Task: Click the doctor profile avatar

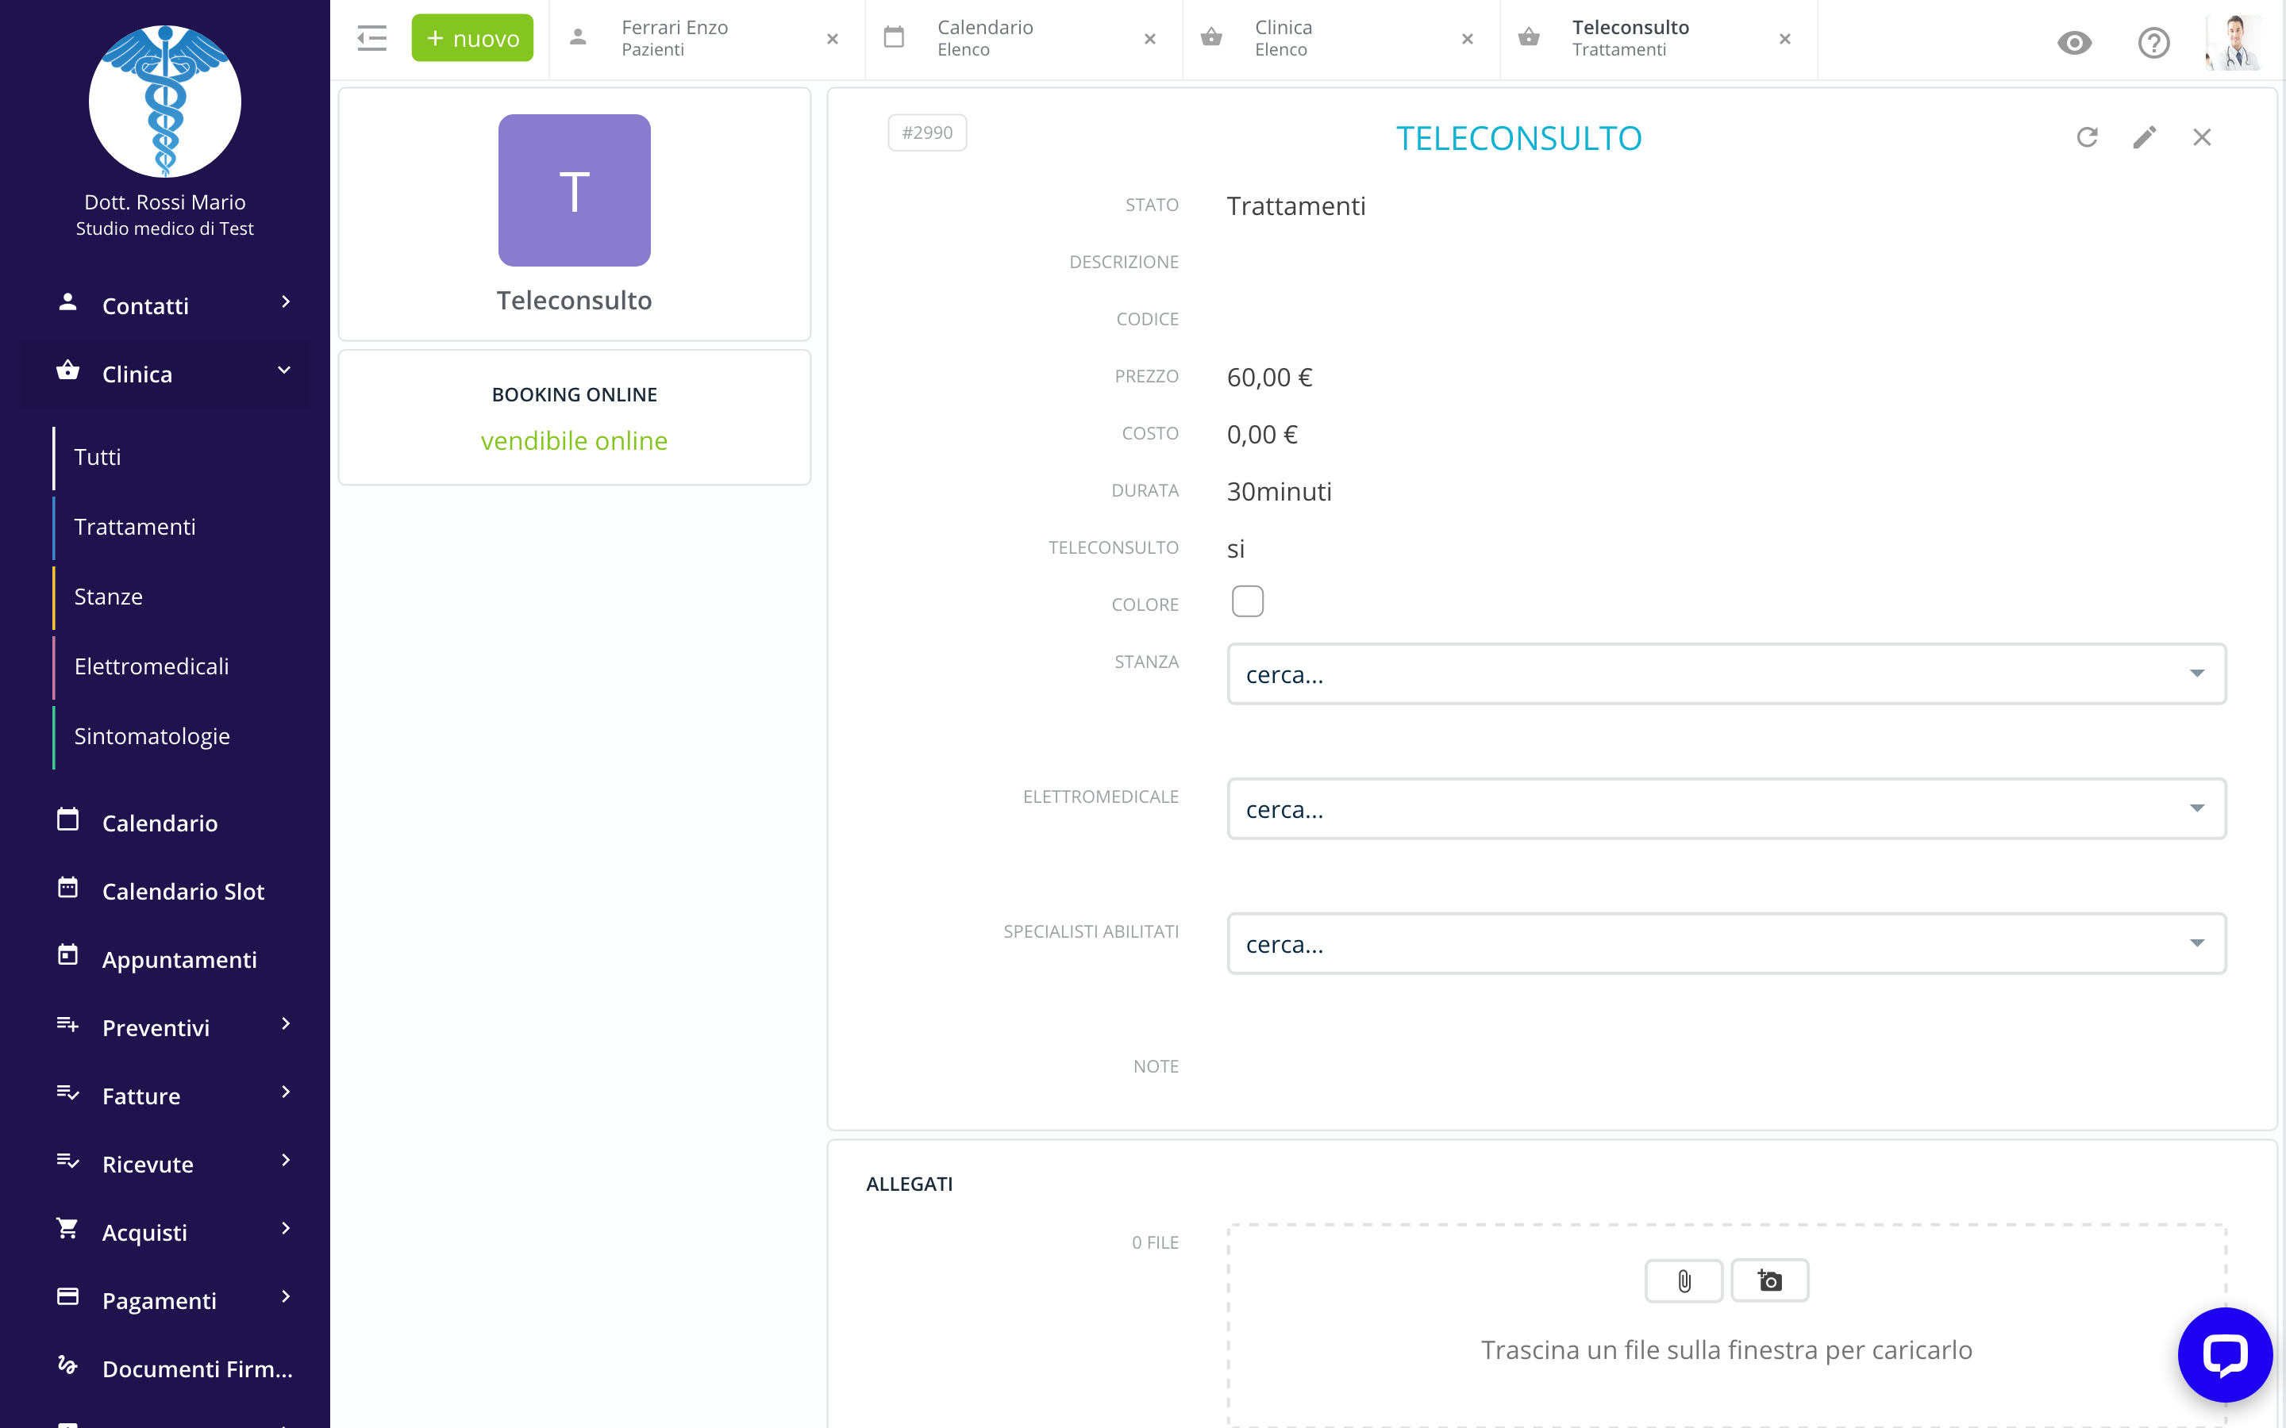Action: (2233, 43)
